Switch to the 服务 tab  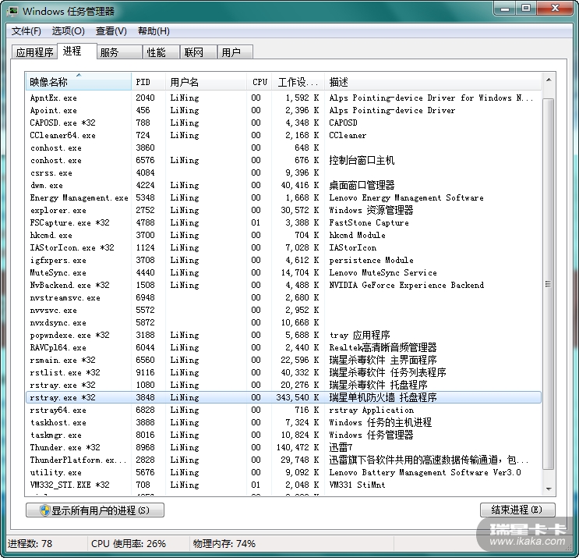point(120,52)
